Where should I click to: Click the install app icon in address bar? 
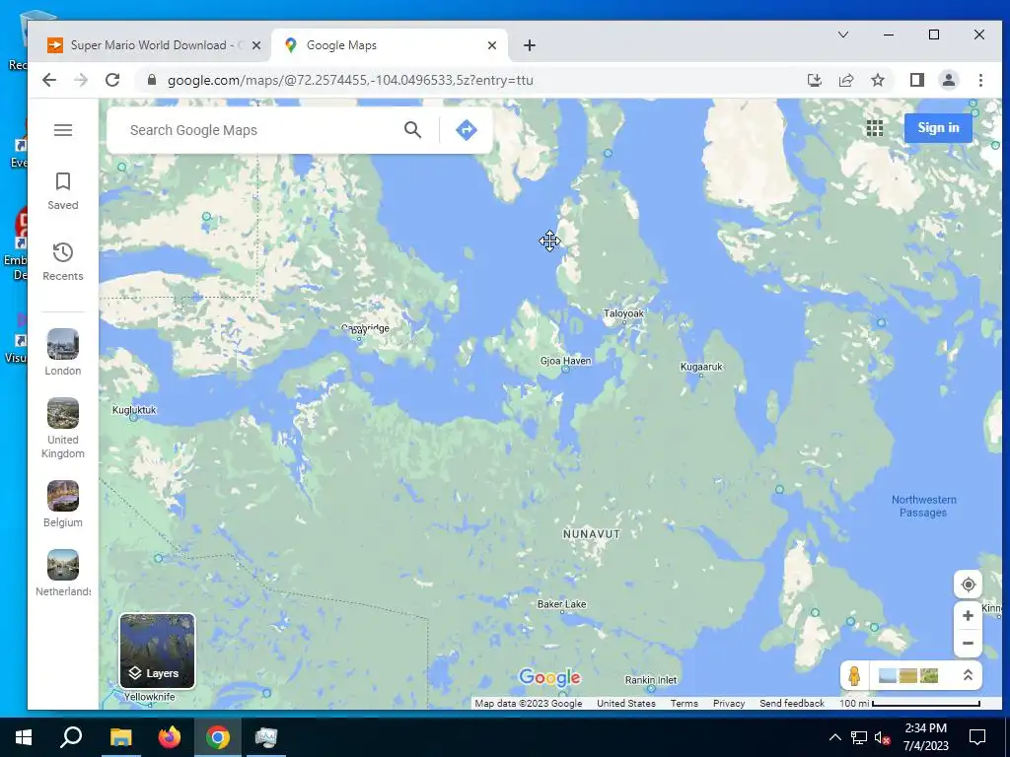pos(814,80)
